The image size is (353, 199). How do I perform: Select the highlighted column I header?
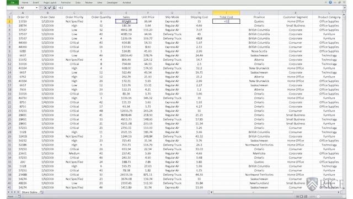tap(226, 13)
